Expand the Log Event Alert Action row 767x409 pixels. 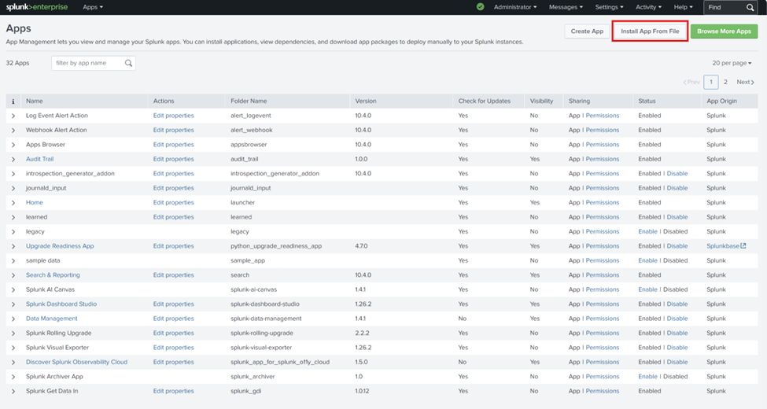(x=13, y=116)
